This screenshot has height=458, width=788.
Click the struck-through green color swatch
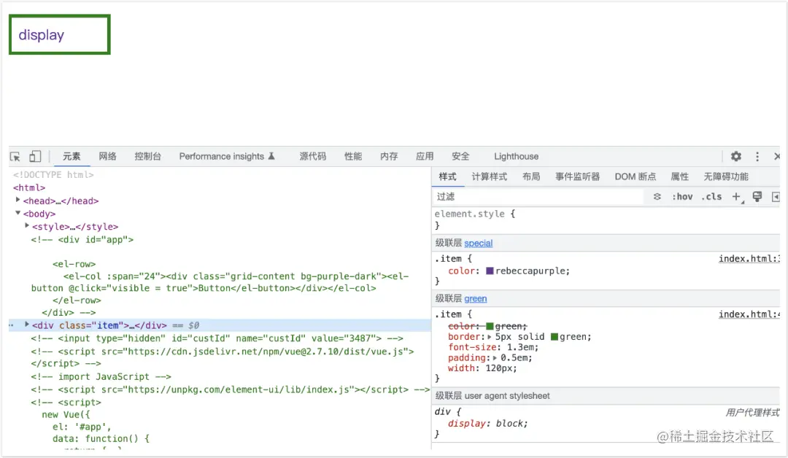click(x=490, y=327)
